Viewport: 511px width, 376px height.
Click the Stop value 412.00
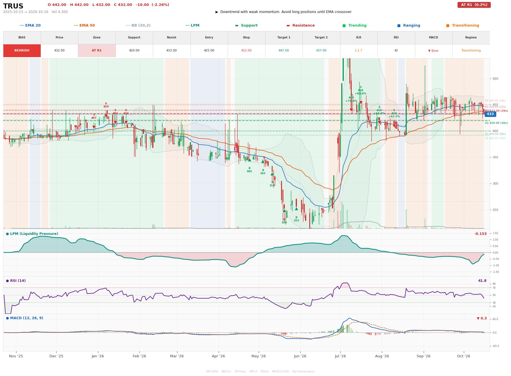click(x=246, y=51)
